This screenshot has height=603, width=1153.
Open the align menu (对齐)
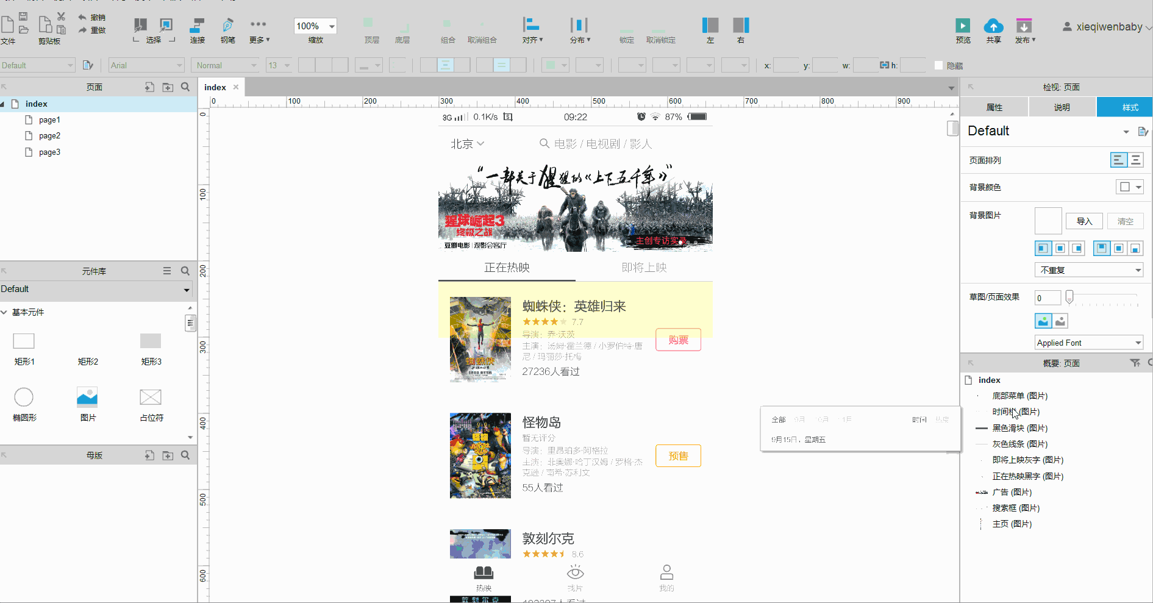(x=532, y=30)
